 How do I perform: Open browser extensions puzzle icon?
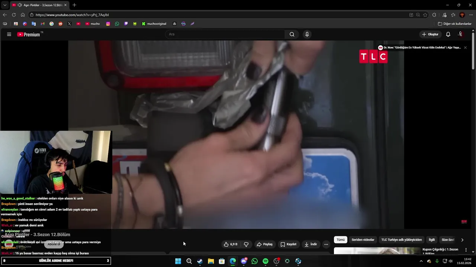(434, 15)
